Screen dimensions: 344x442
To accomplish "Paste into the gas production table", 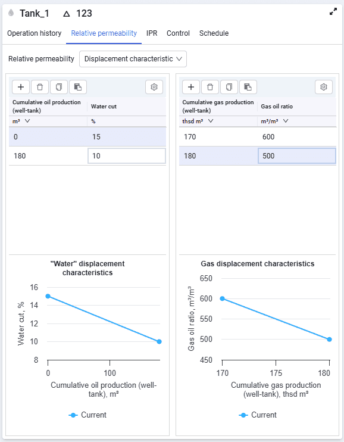I will pyautogui.click(x=248, y=87).
